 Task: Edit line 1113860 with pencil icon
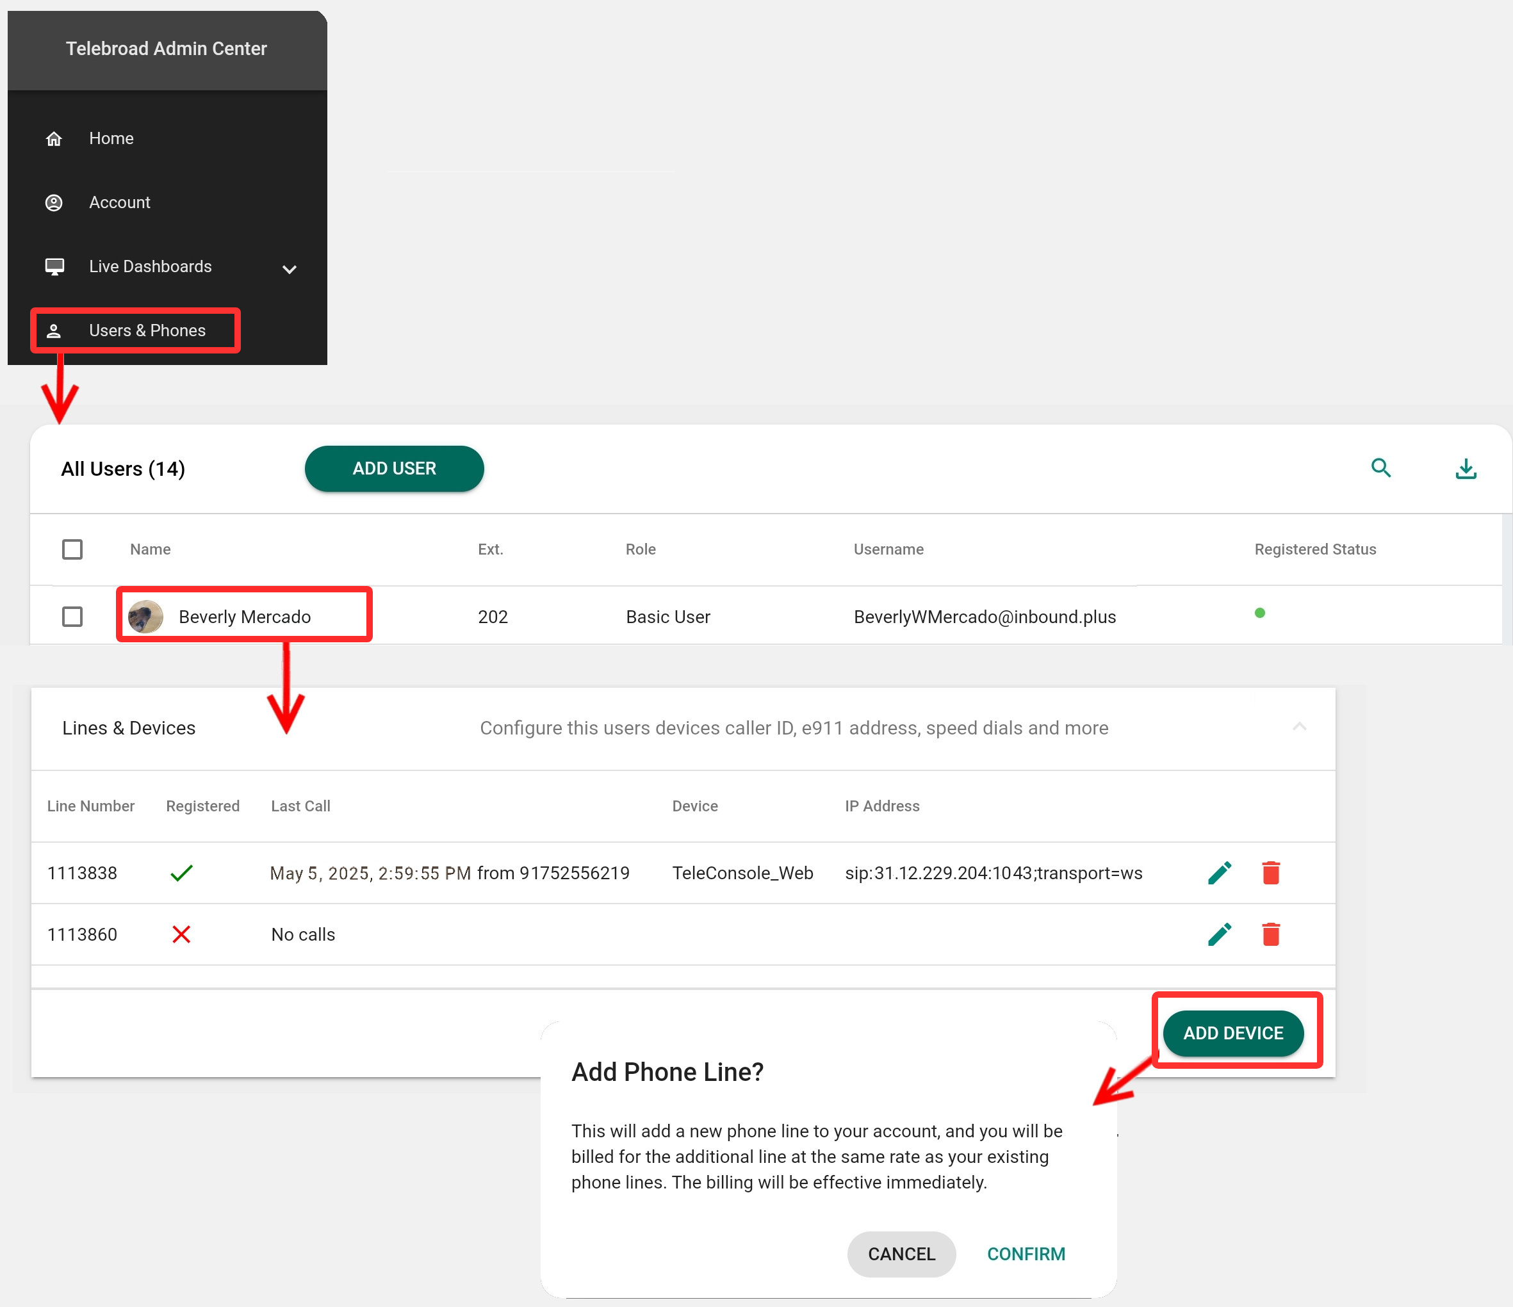(1220, 934)
